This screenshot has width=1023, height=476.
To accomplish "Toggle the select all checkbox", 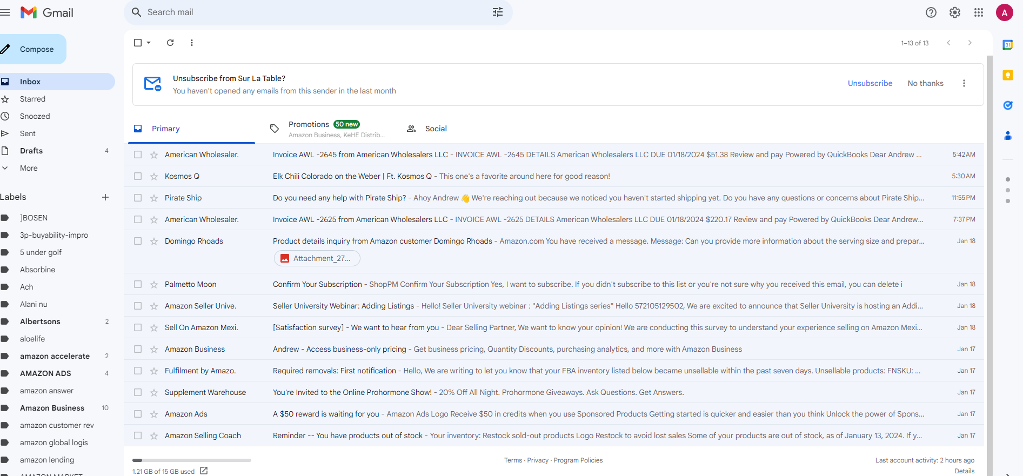I will (x=138, y=43).
